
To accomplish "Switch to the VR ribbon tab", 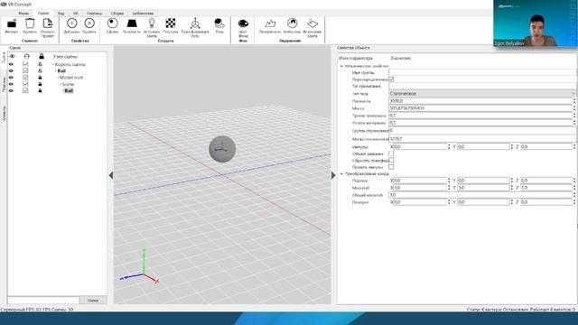I will [x=75, y=14].
